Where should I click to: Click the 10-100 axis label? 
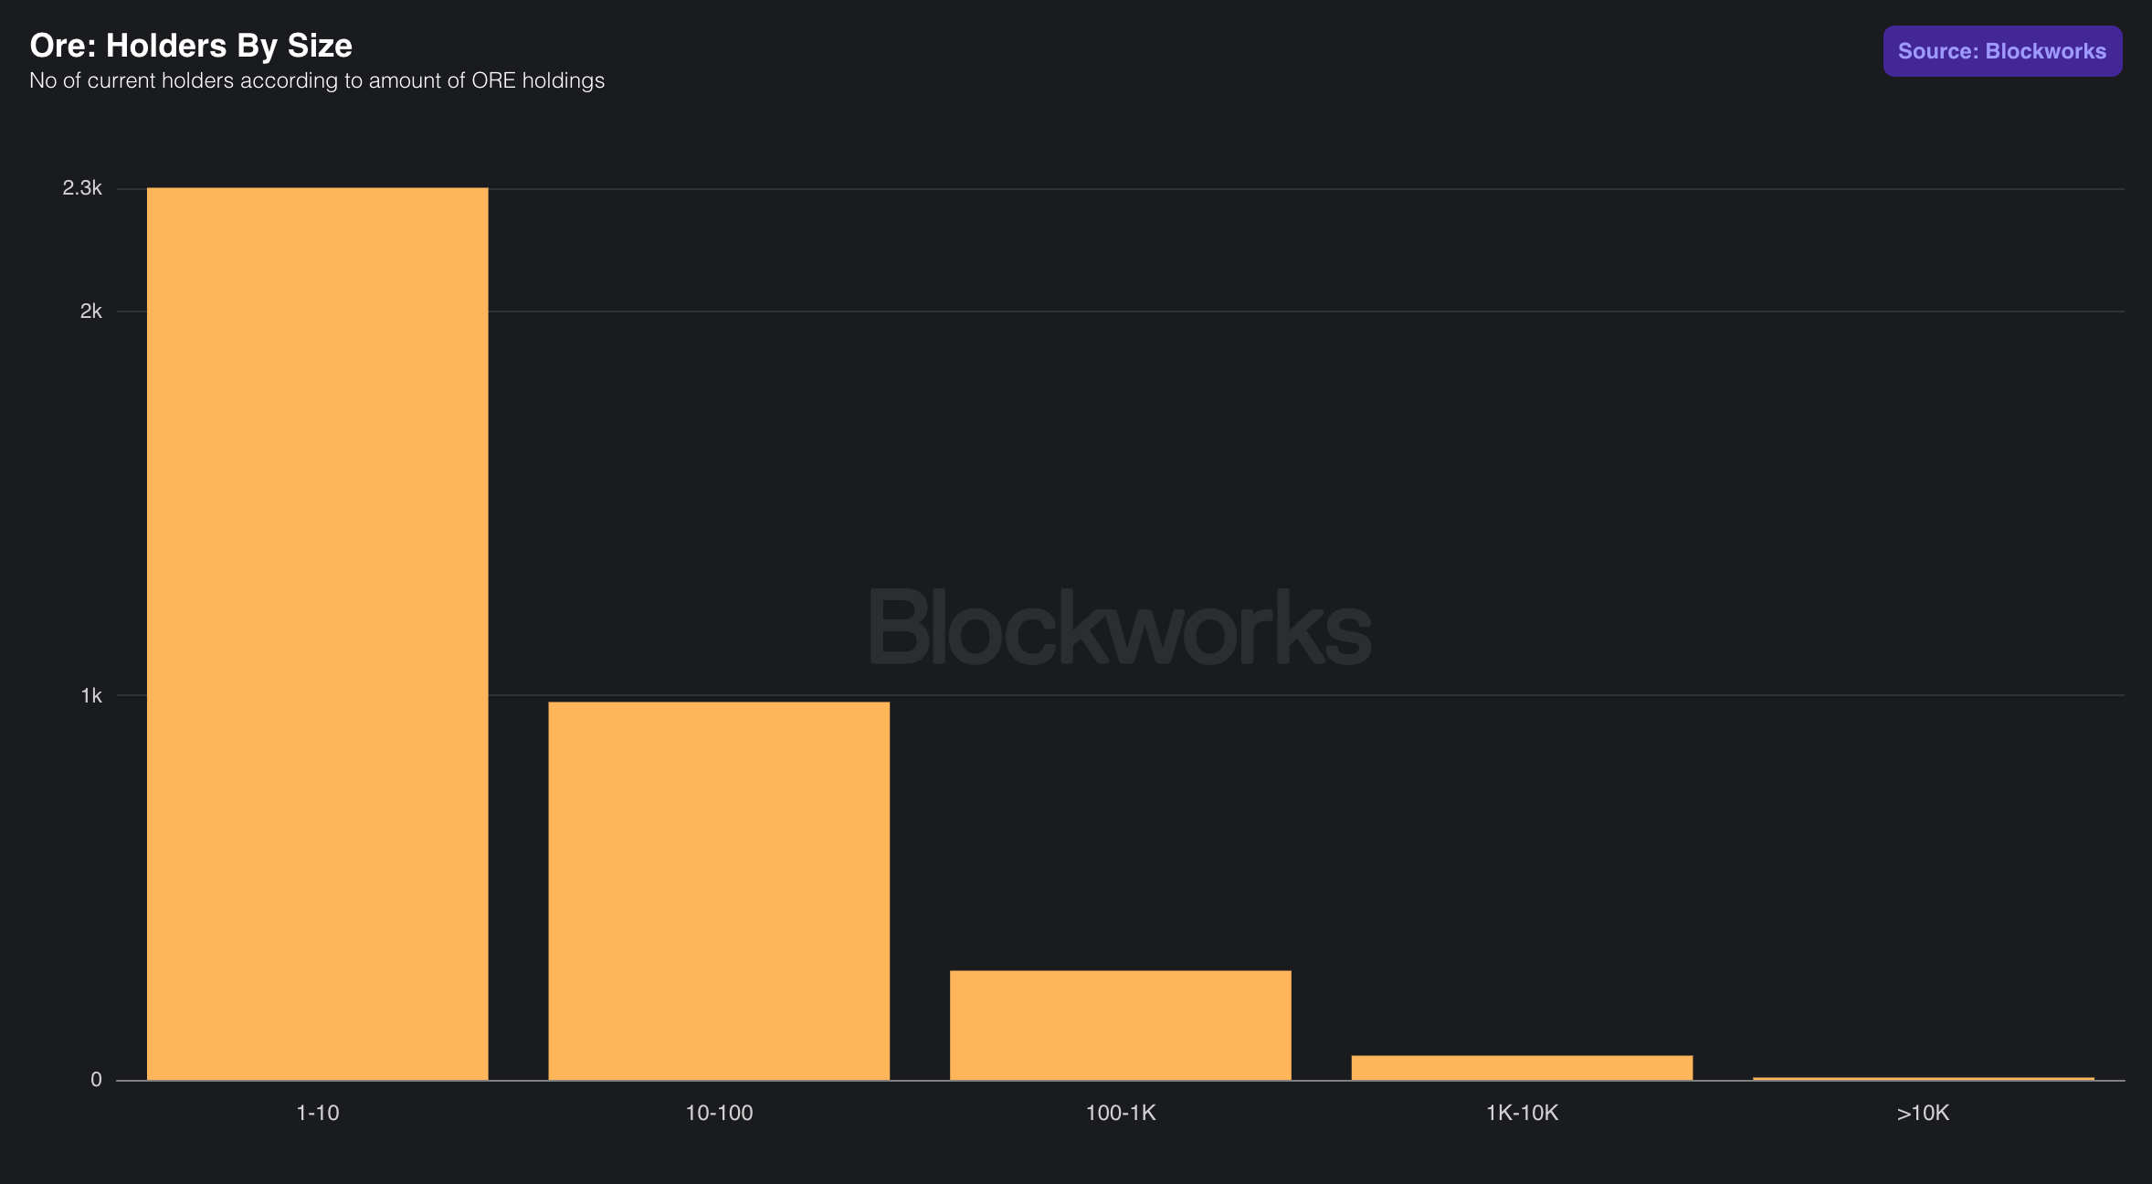click(x=719, y=1113)
